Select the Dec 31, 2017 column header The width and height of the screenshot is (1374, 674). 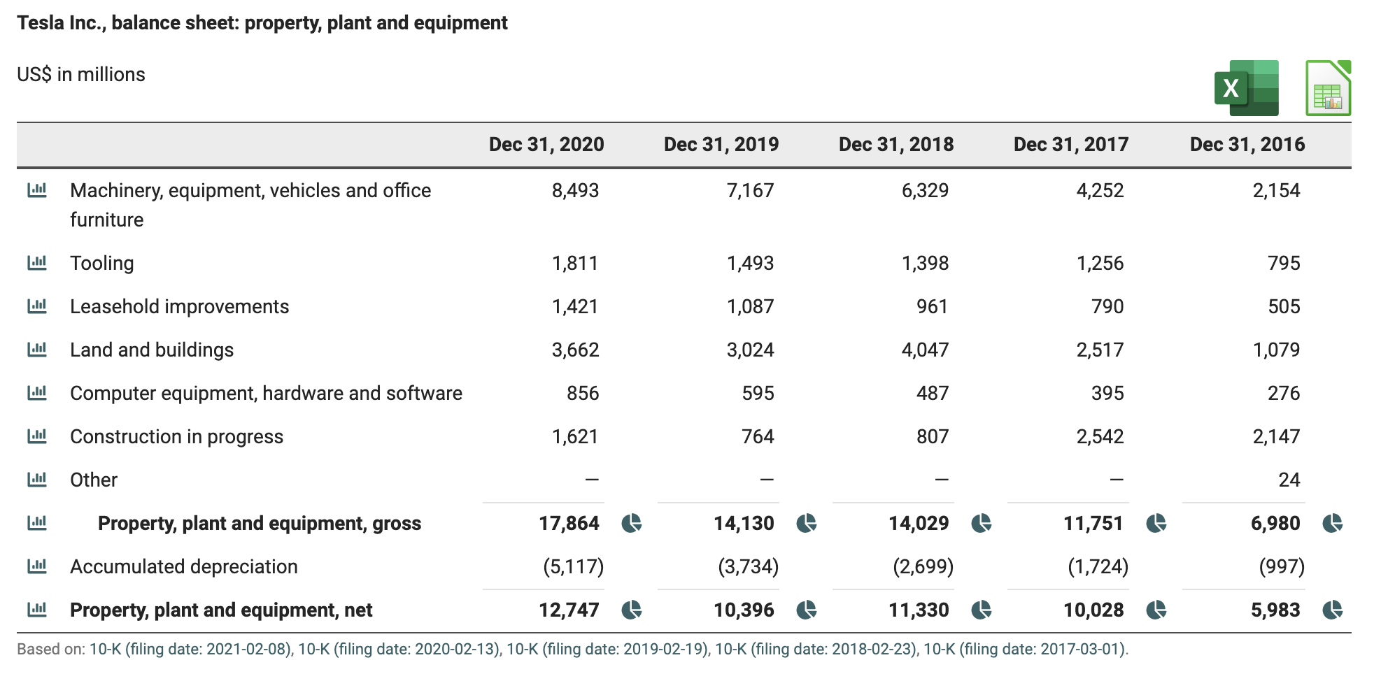pyautogui.click(x=1071, y=144)
